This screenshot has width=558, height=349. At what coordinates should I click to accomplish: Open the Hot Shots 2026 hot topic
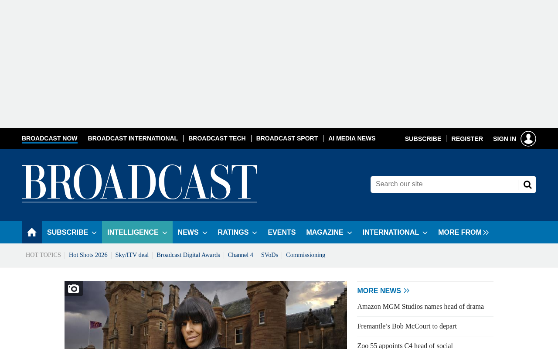88,255
